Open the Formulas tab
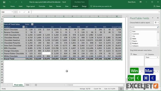 [x=42, y=6]
